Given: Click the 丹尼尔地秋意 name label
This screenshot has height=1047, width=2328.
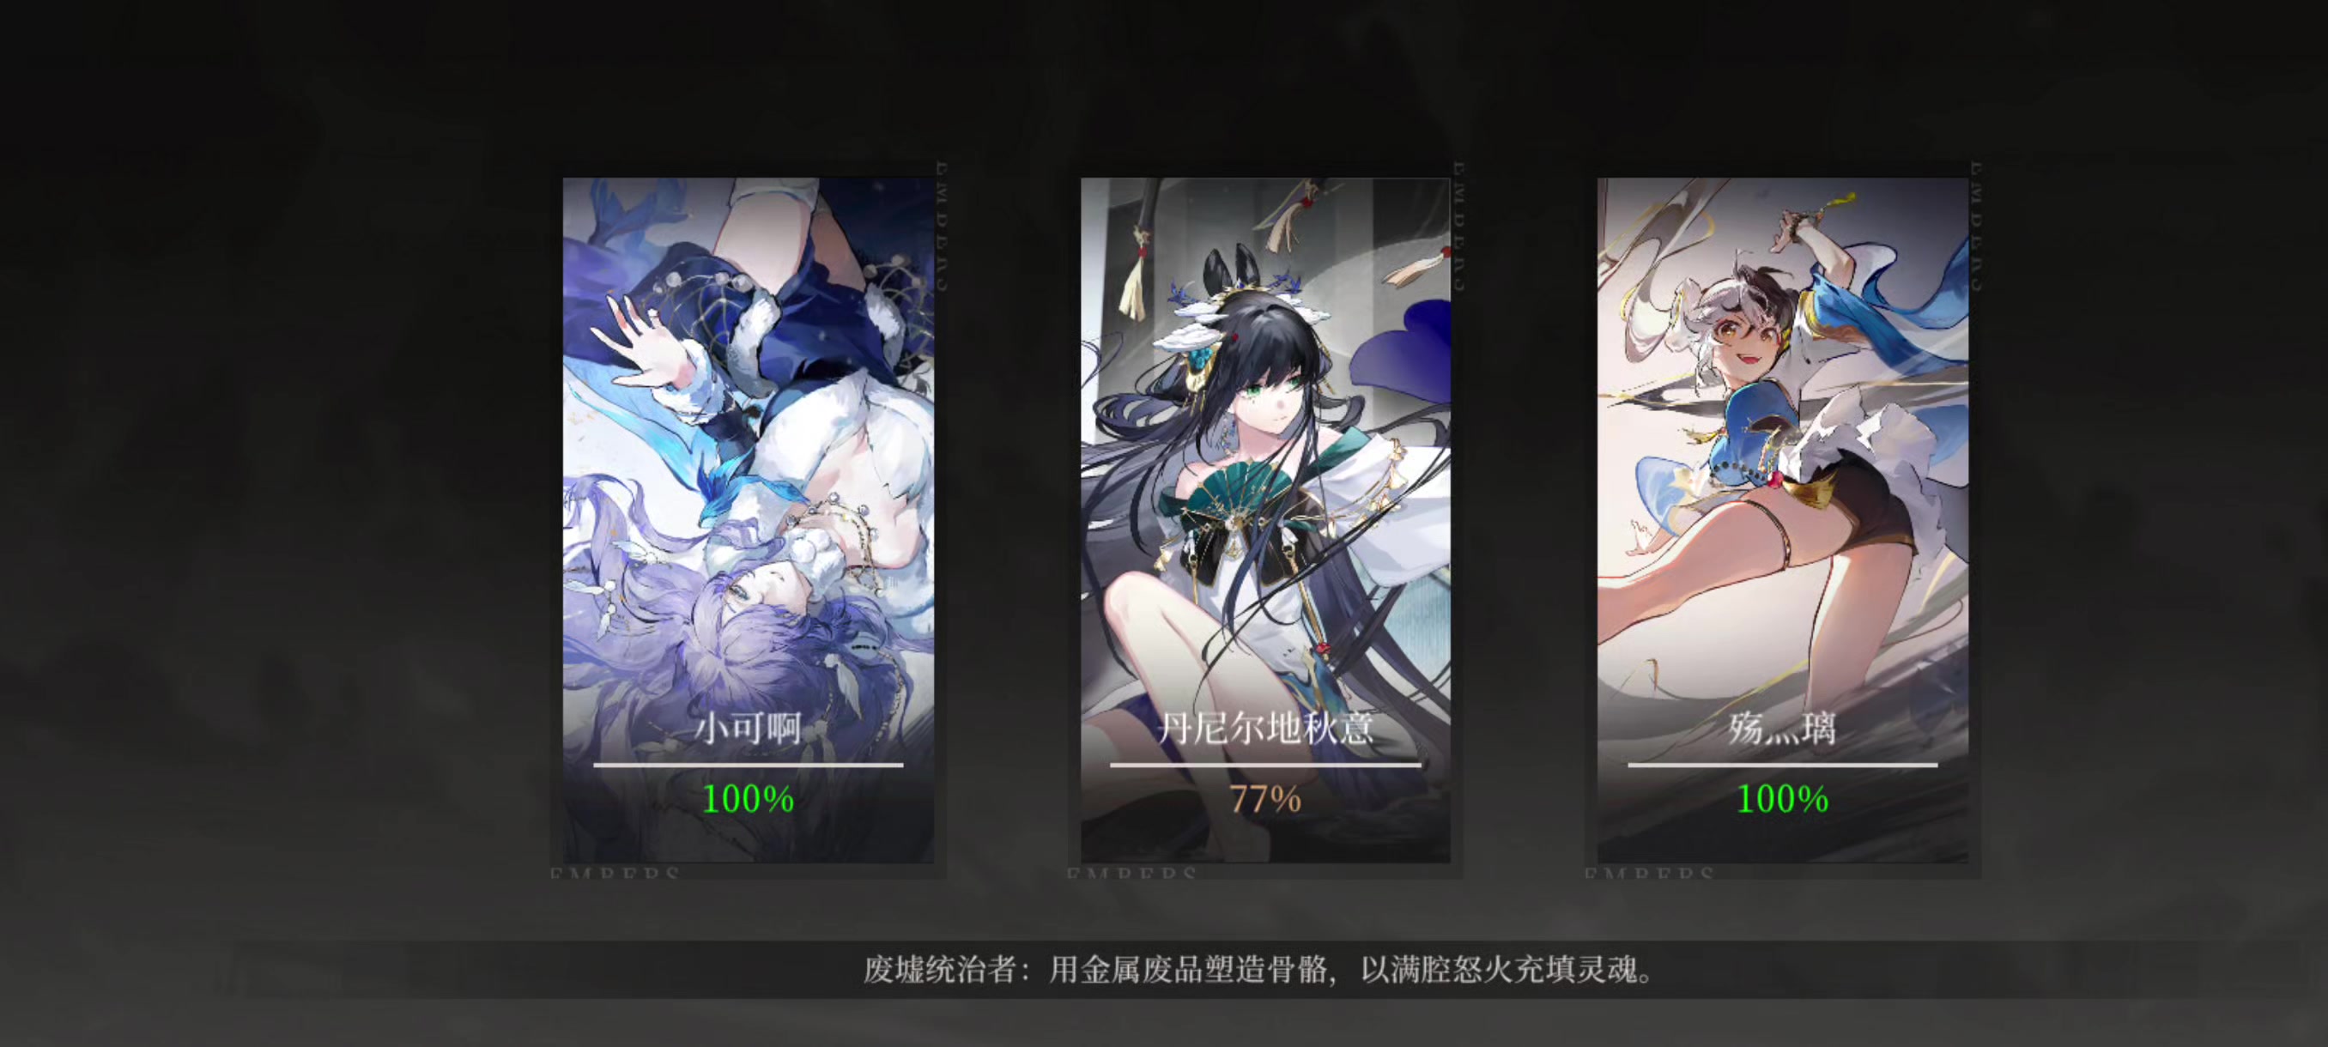Looking at the screenshot, I should pyautogui.click(x=1265, y=728).
